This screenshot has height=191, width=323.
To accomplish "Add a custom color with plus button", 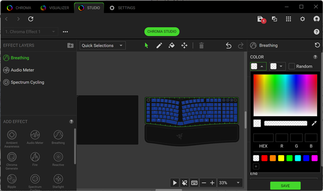I will 256,166.
